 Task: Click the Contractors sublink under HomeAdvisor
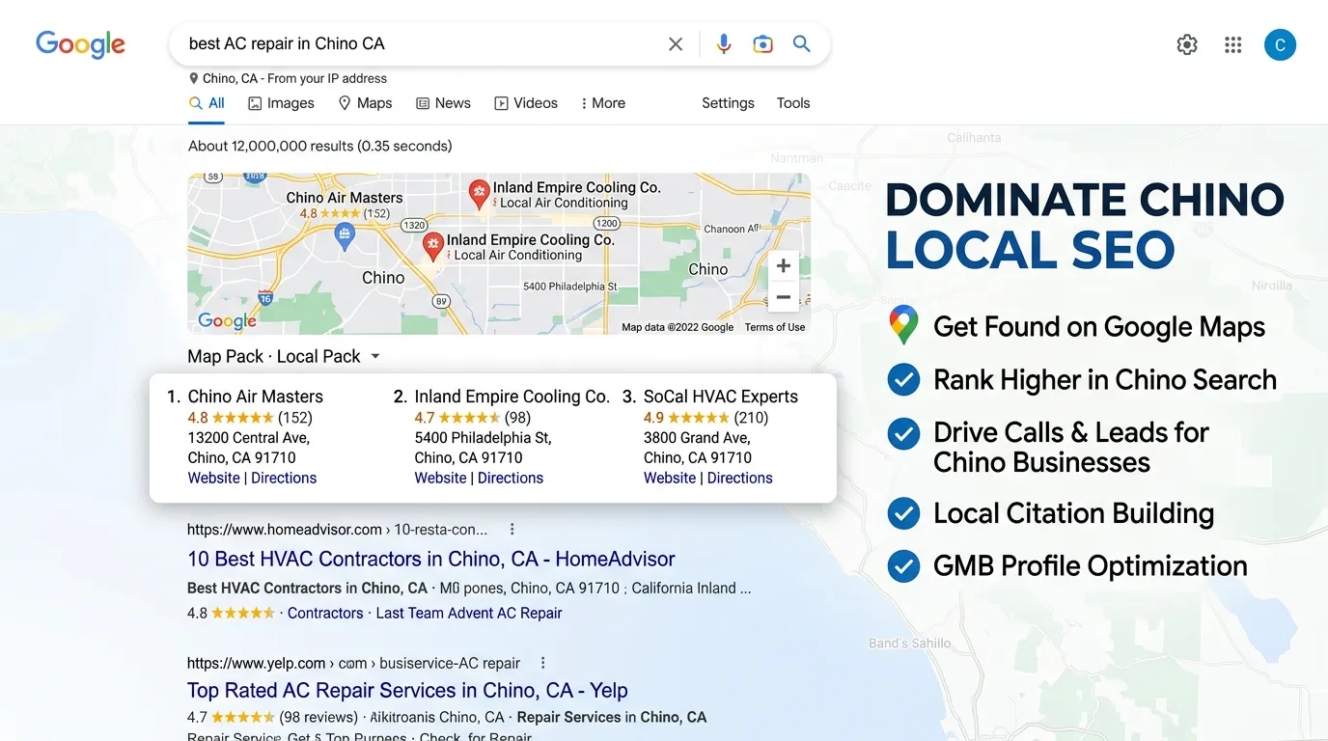[x=325, y=614]
